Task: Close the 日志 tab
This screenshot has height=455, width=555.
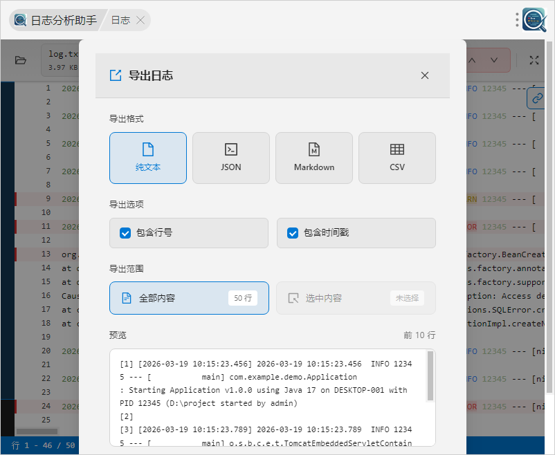Action: 140,20
